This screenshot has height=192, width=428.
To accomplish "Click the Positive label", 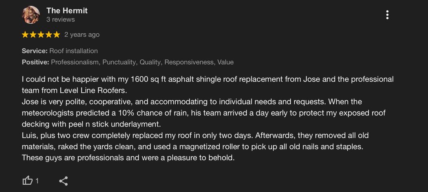I will click(35, 62).
